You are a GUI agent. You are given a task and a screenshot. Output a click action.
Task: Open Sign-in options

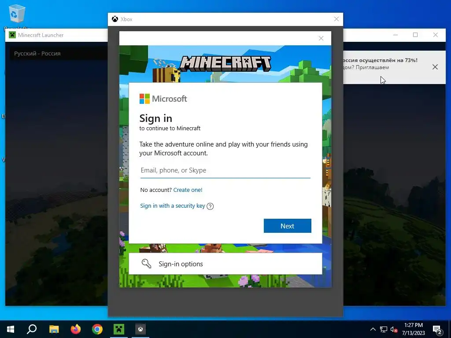click(x=225, y=264)
